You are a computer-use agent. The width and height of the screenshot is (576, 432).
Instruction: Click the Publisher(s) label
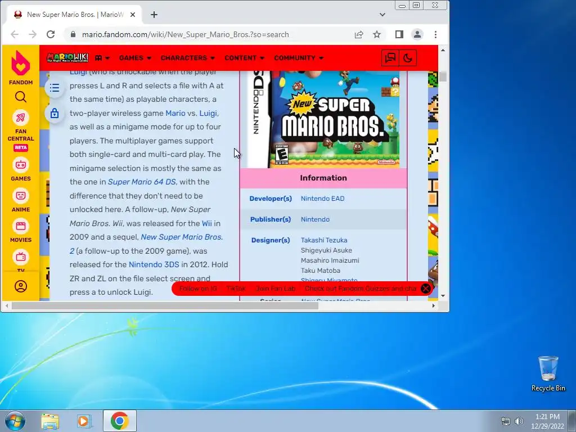[271, 219]
